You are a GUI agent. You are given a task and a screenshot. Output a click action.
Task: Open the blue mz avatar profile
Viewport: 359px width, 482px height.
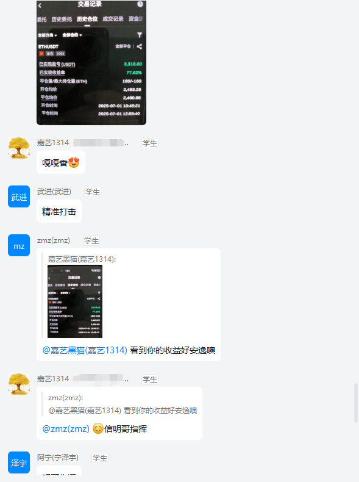point(19,245)
